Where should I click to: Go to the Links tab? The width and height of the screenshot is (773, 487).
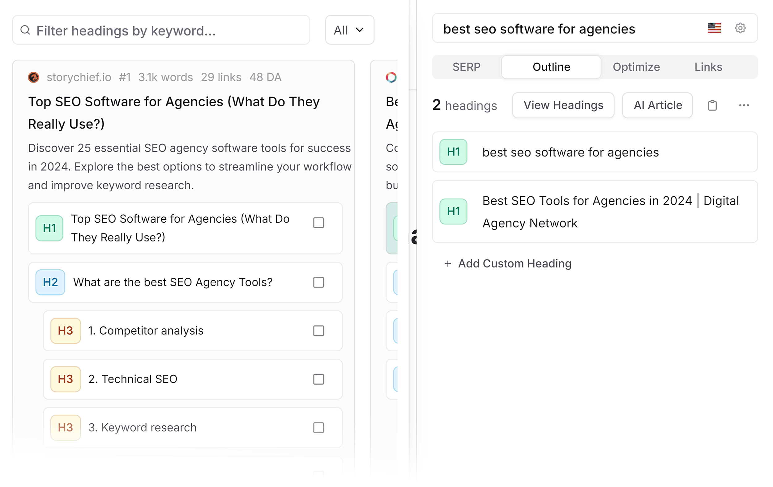(708, 67)
